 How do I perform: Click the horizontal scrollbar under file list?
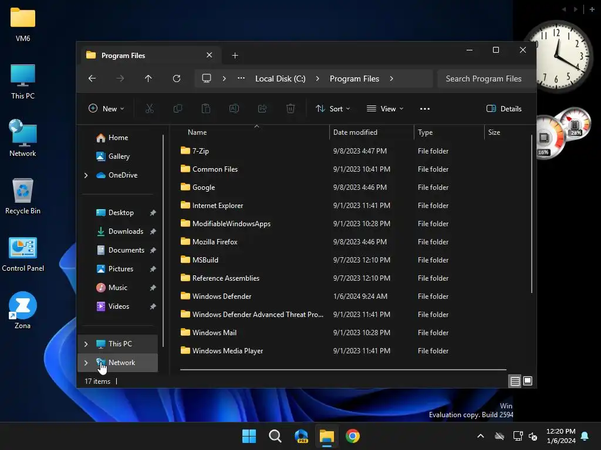point(343,370)
